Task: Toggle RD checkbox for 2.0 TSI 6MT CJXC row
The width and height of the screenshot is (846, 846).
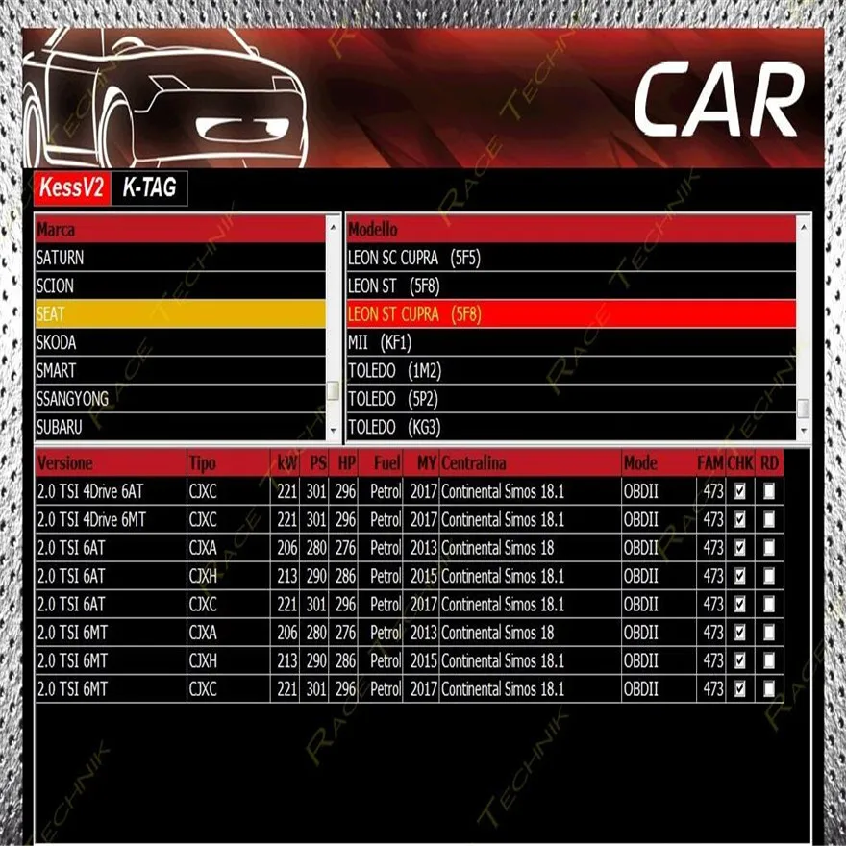Action: point(769,688)
